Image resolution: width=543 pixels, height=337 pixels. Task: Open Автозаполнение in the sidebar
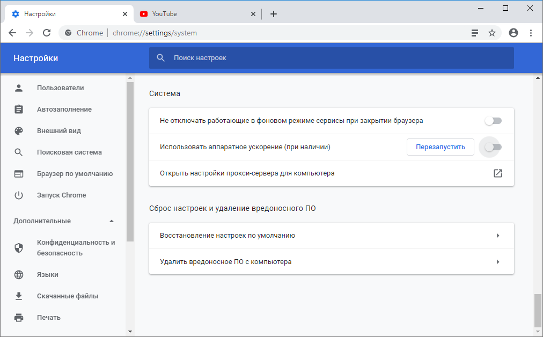64,109
